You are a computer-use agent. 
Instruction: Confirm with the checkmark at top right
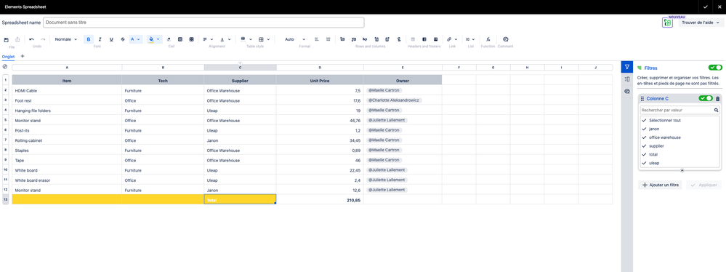705,7
